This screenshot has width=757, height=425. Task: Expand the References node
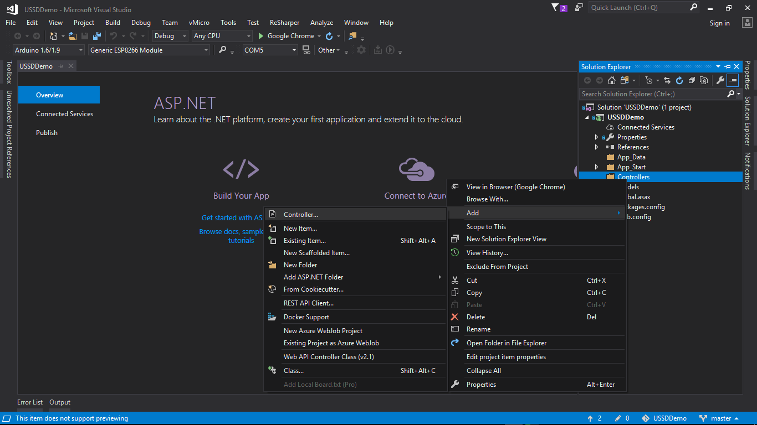click(x=596, y=147)
